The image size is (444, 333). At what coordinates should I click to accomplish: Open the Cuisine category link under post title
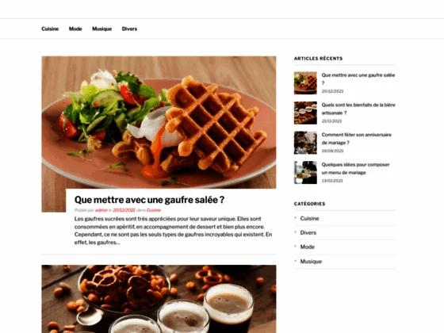pyautogui.click(x=154, y=210)
